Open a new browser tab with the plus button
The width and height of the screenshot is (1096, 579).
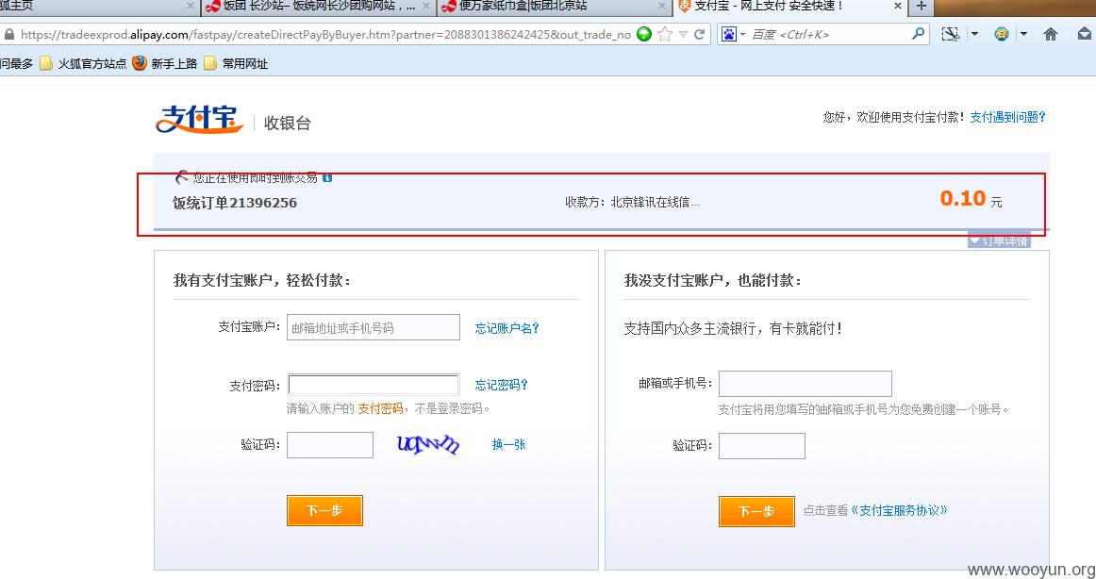[922, 7]
